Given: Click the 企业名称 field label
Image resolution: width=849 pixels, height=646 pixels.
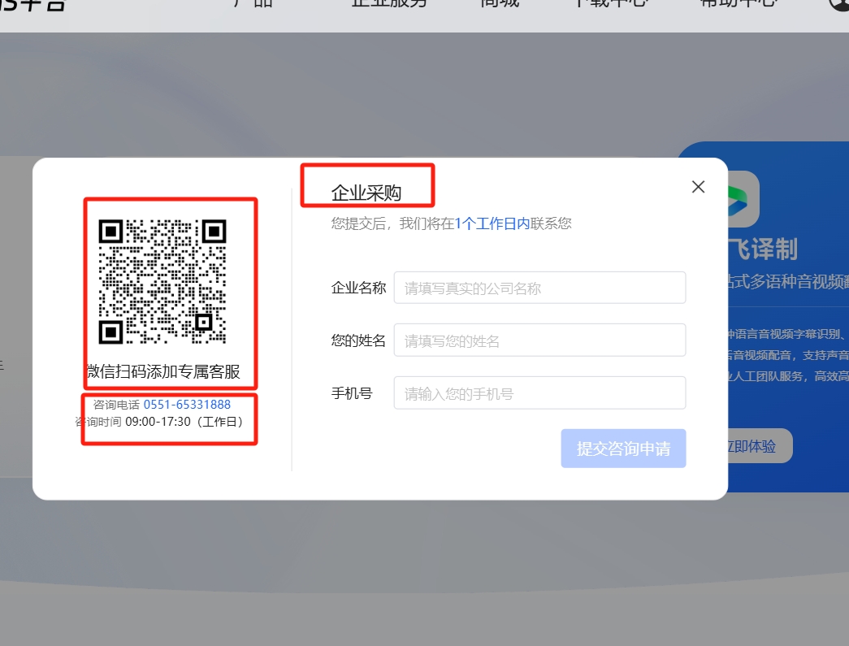Looking at the screenshot, I should pos(358,288).
